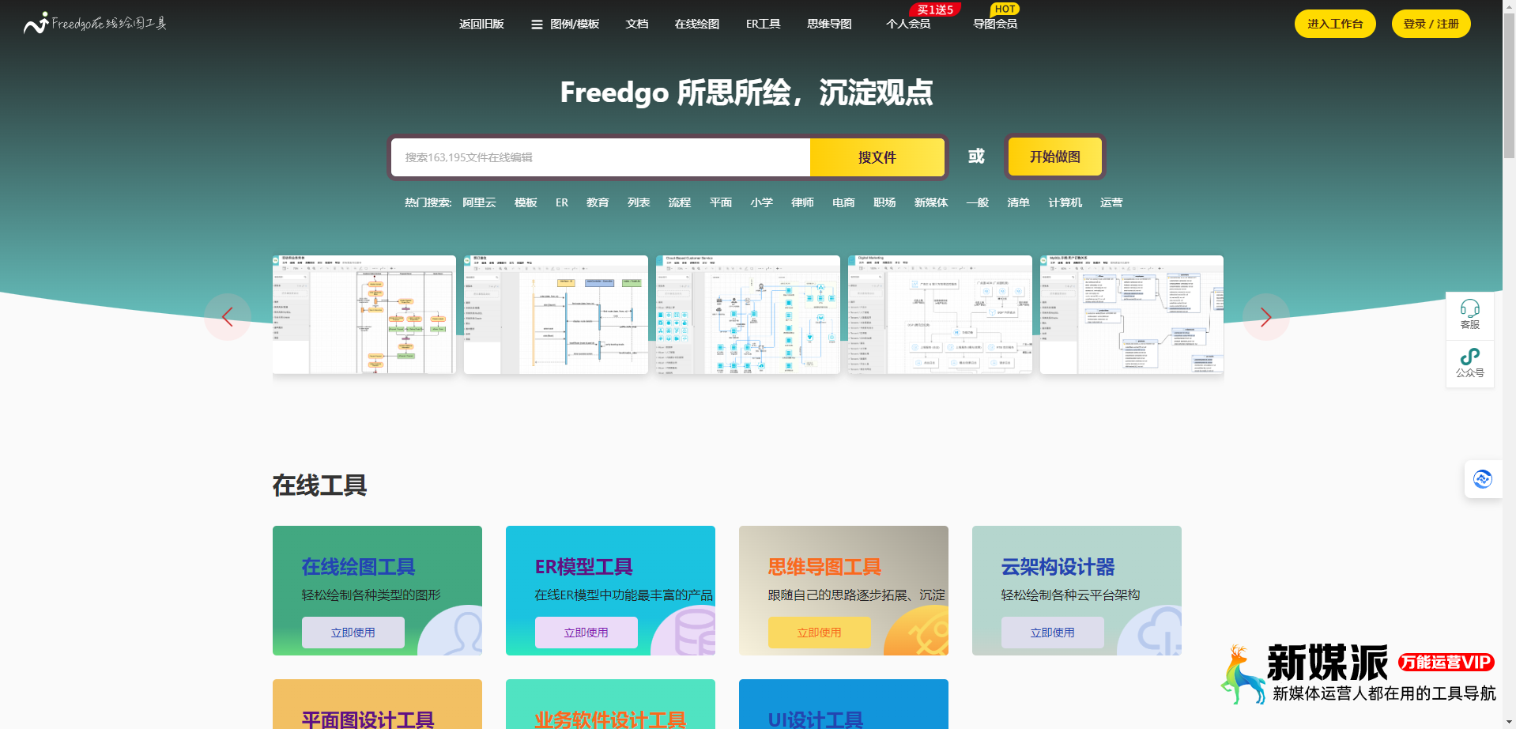Focus the file search input field
This screenshot has width=1516, height=729.
coord(601,157)
